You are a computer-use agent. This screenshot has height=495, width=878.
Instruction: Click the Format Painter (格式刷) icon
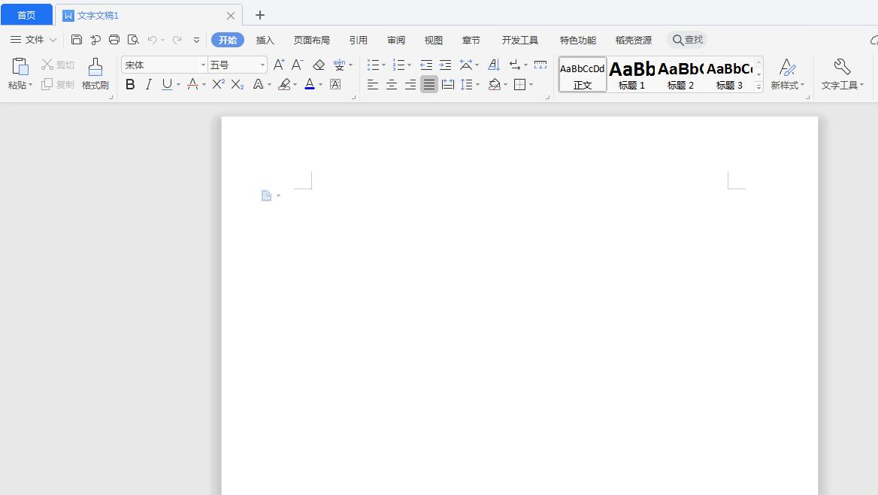(x=95, y=74)
